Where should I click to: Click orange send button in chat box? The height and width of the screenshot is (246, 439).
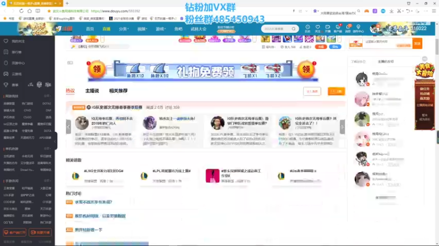pos(417,44)
